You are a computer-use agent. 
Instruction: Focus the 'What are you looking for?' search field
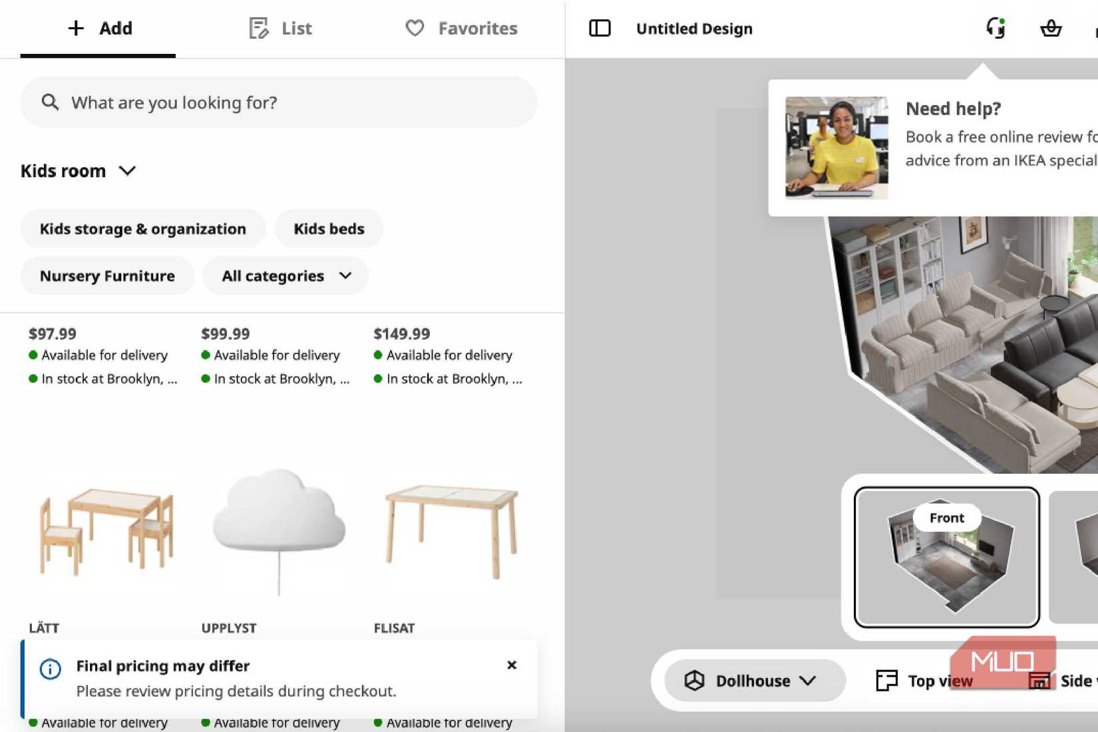click(x=279, y=102)
